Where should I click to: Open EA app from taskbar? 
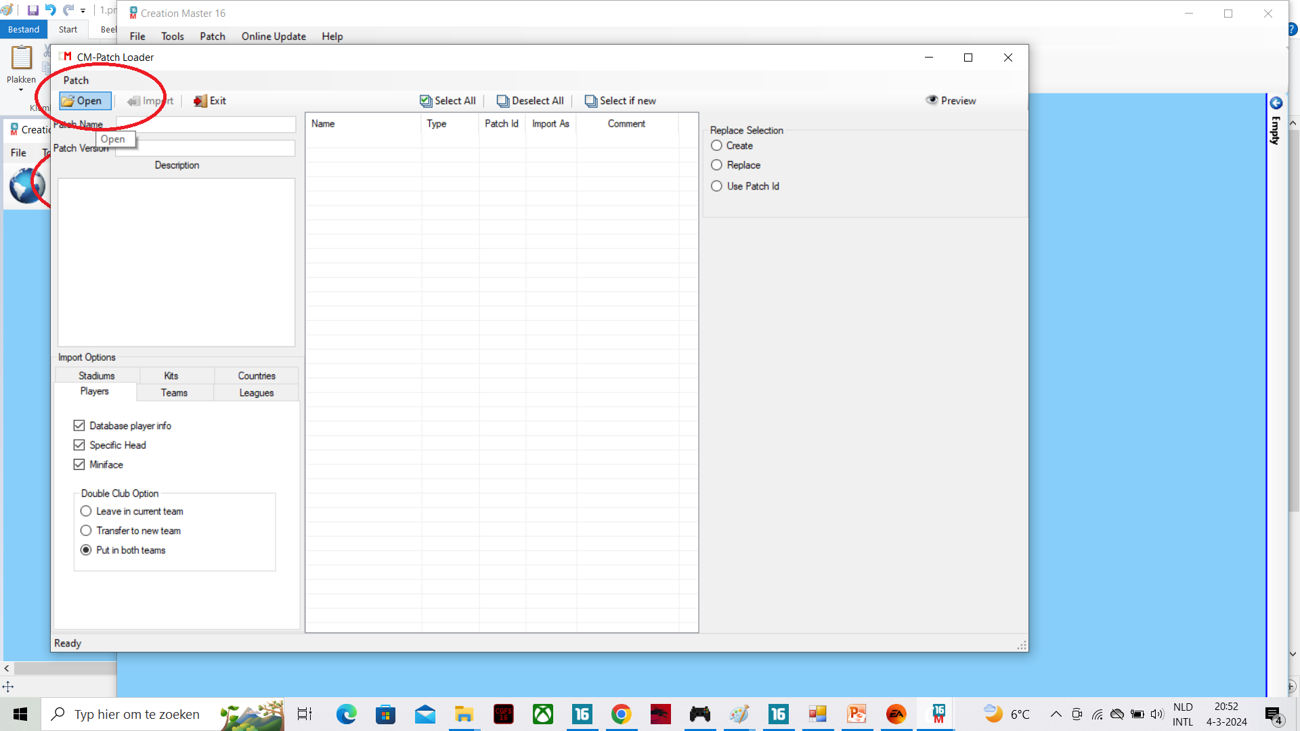[x=896, y=714]
